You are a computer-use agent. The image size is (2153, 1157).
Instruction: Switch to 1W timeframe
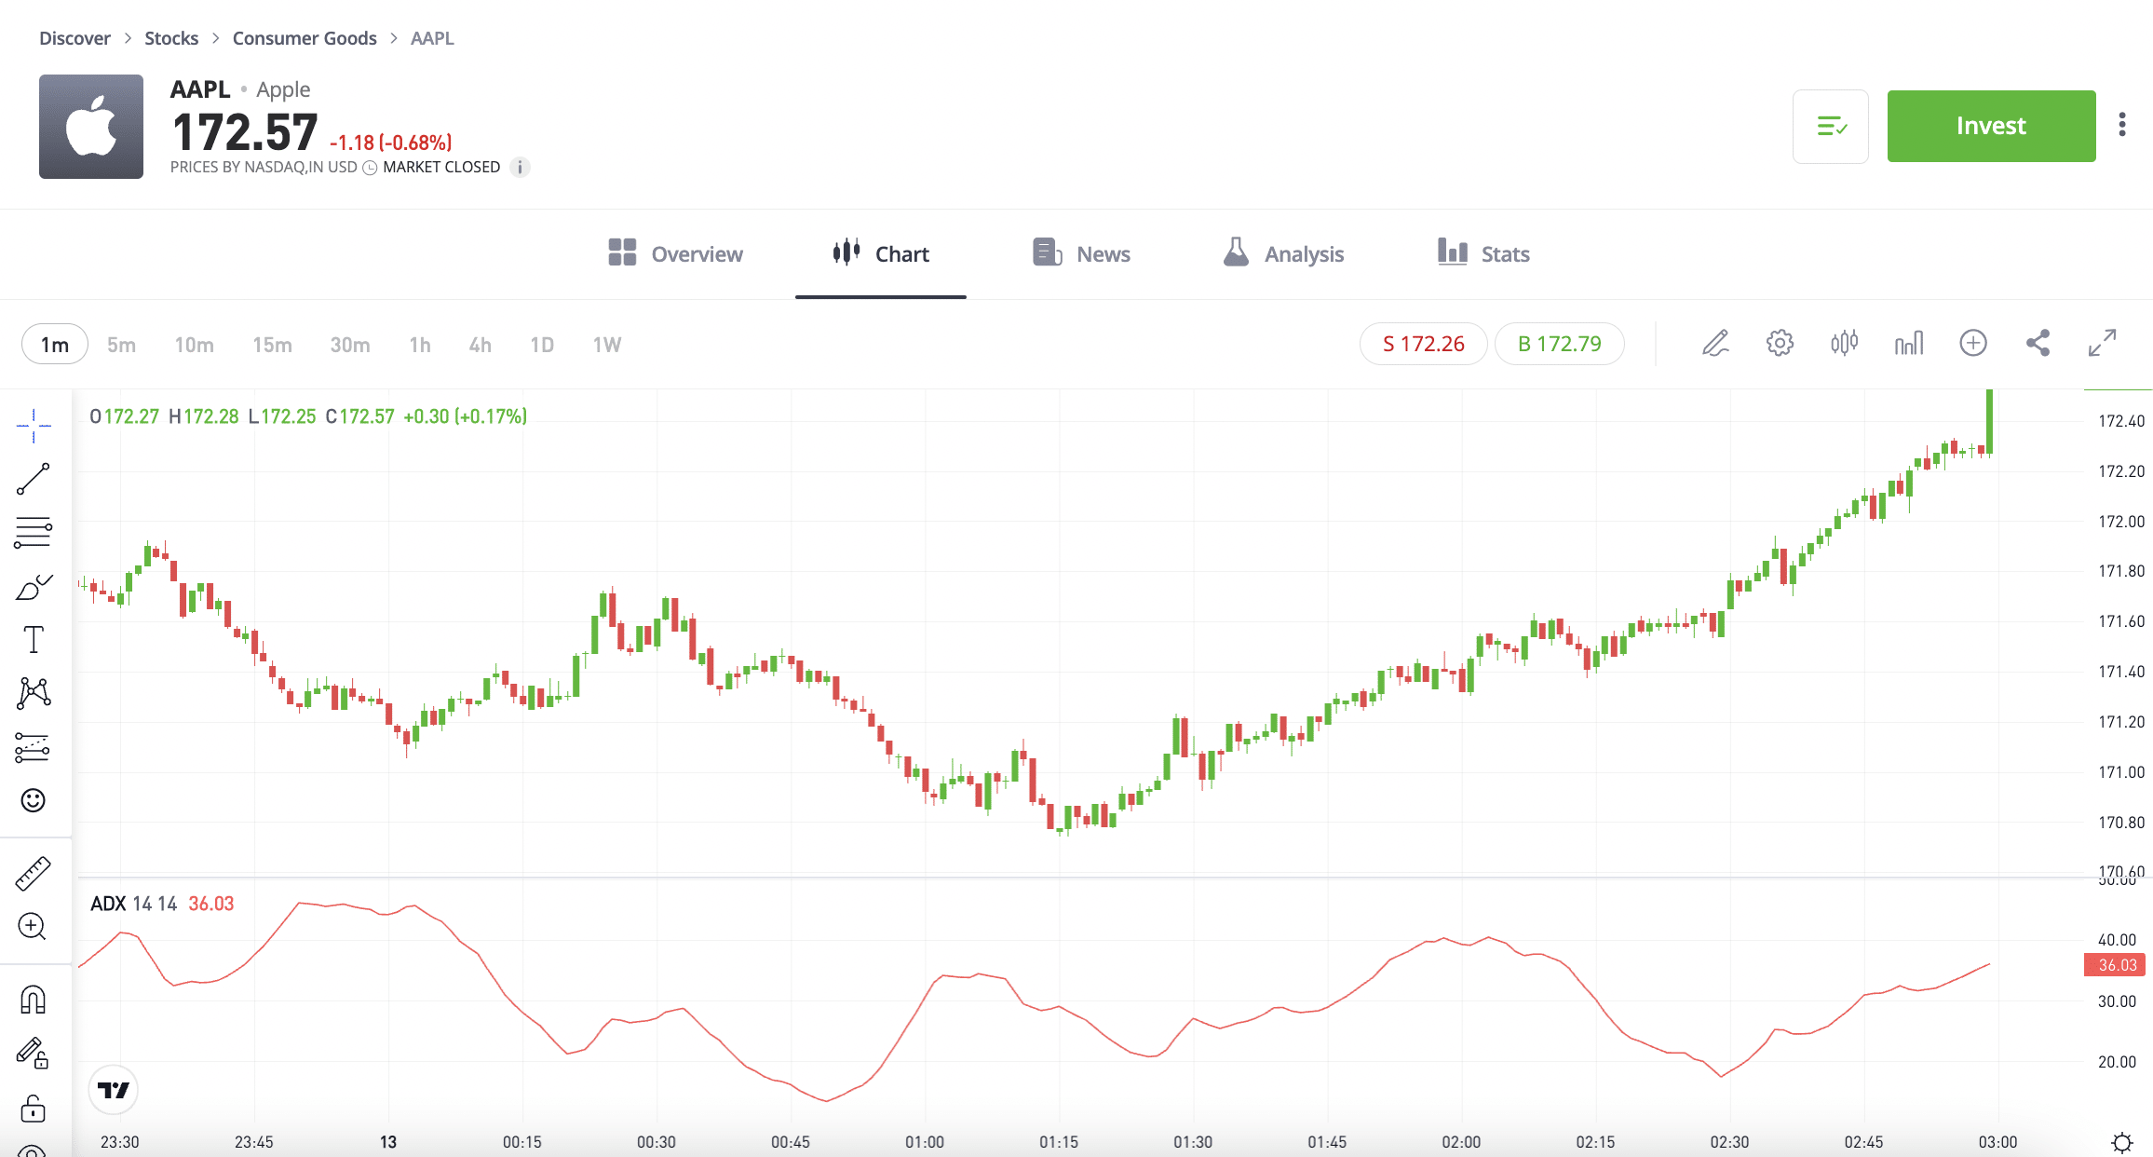pyautogui.click(x=607, y=345)
